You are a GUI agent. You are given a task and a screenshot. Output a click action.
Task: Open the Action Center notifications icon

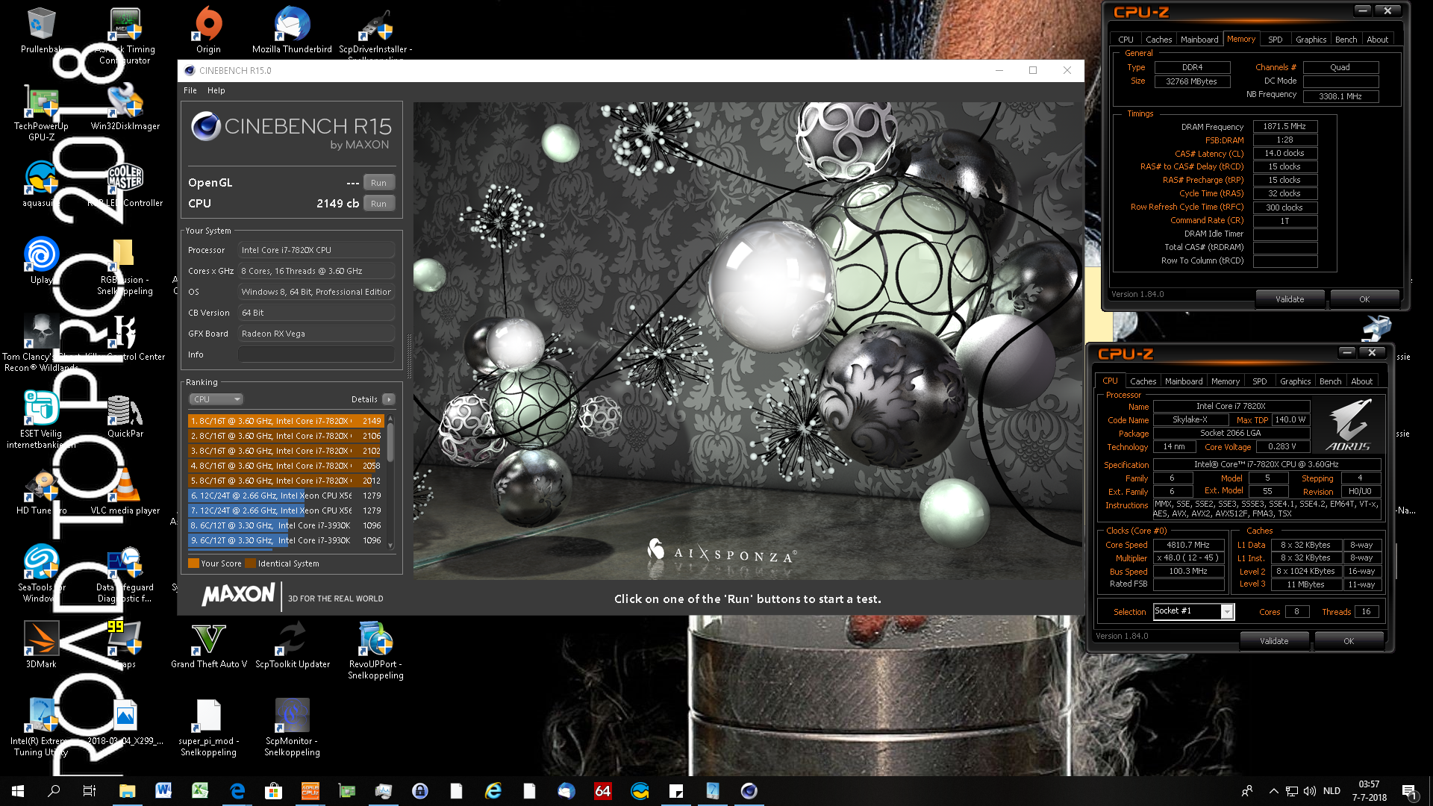coord(1409,791)
